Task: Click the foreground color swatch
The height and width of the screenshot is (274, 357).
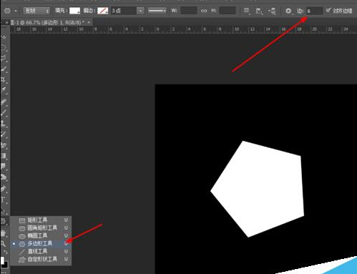Action: pyautogui.click(x=2, y=260)
